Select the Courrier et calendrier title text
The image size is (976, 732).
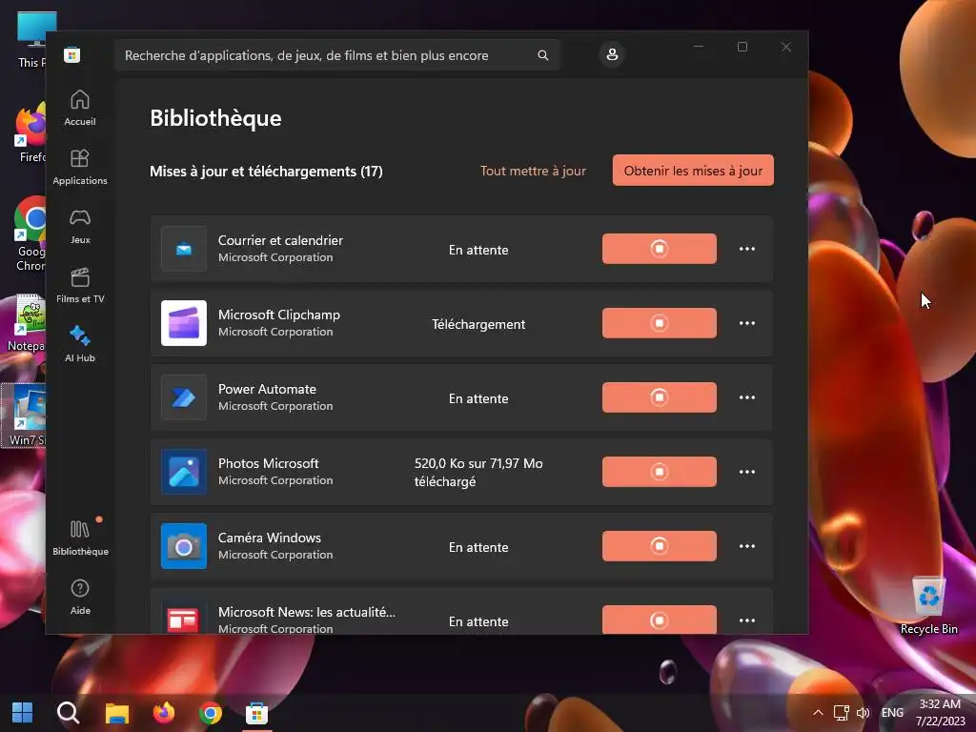pos(280,240)
